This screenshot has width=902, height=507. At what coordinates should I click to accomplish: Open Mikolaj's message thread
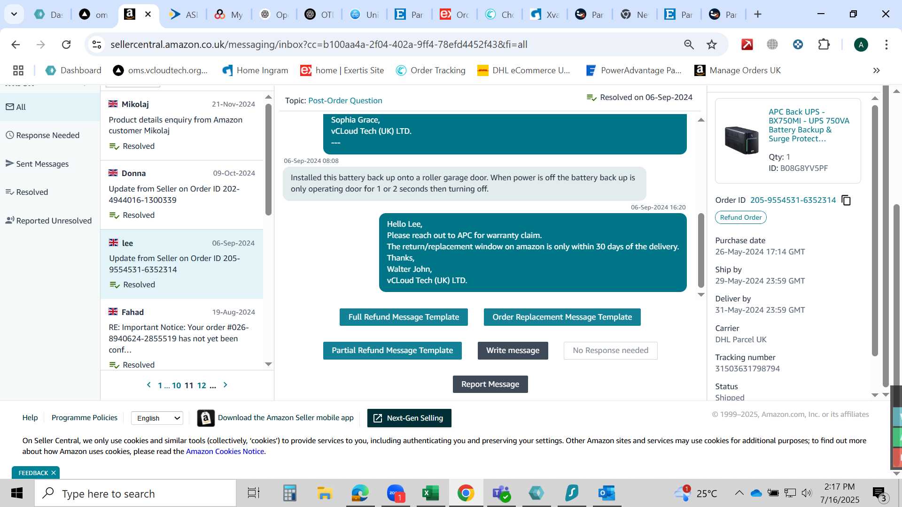182,125
